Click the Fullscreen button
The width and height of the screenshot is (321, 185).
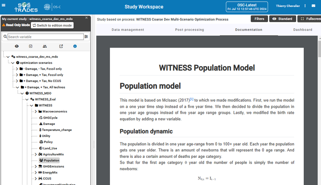coord(309,19)
